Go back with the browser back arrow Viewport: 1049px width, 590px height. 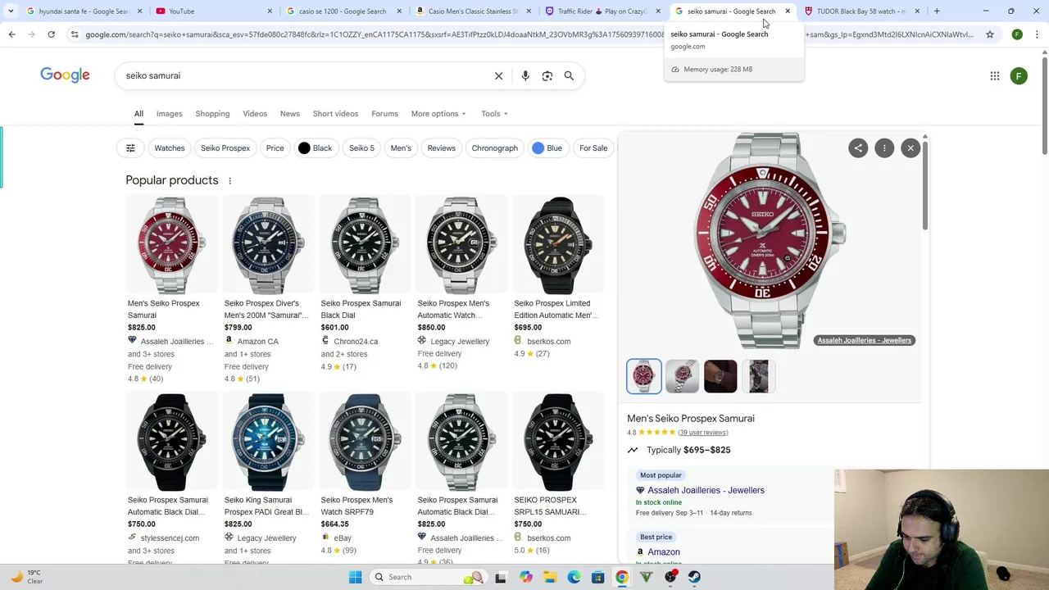pos(11,34)
